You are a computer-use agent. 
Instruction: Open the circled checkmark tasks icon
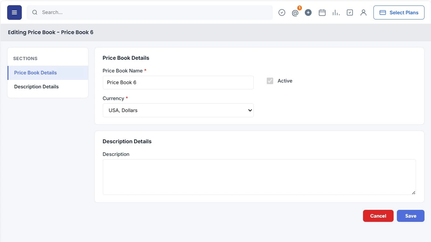(x=282, y=13)
